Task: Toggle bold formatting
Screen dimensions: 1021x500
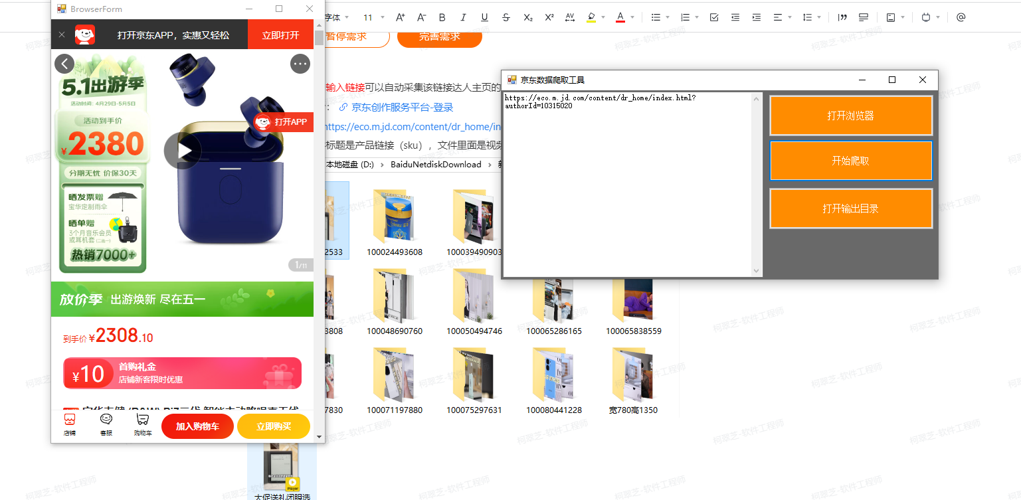Action: tap(442, 17)
